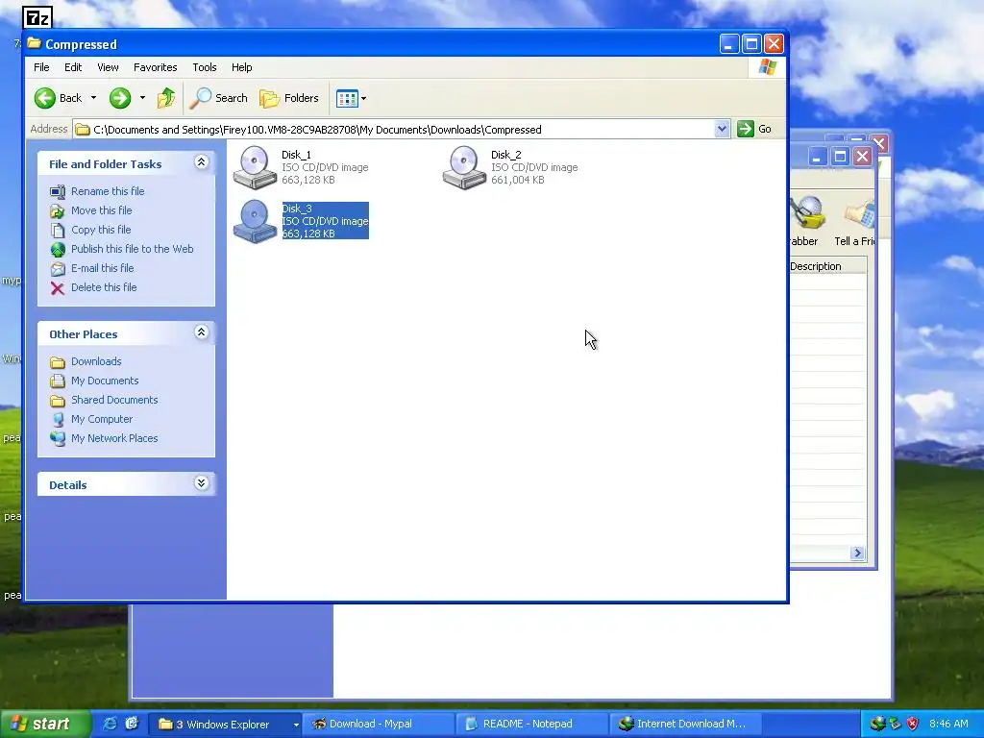Click Publish this file to the Web

[132, 249]
